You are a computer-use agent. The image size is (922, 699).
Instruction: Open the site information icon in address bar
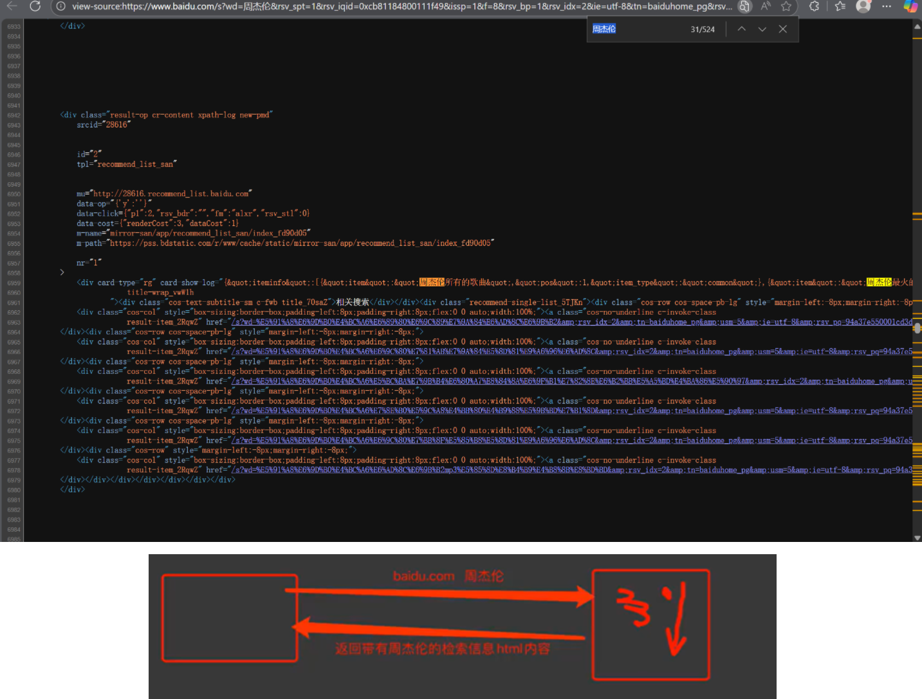coord(60,6)
